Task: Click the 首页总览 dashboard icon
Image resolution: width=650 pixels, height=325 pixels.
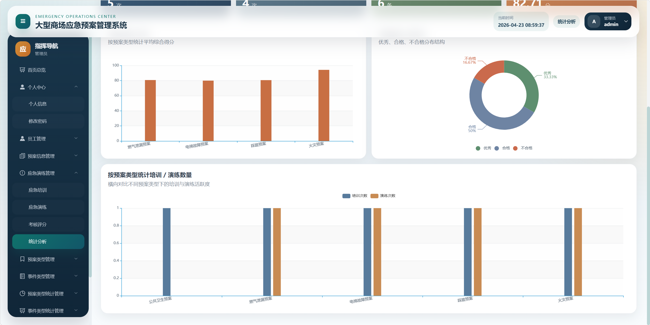Action: pos(22,70)
